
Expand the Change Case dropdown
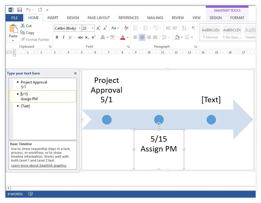click(x=115, y=28)
